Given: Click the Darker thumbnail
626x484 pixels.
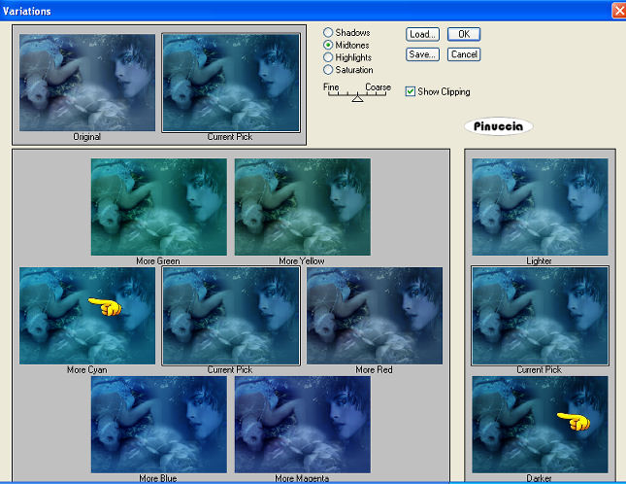Looking at the screenshot, I should point(541,425).
